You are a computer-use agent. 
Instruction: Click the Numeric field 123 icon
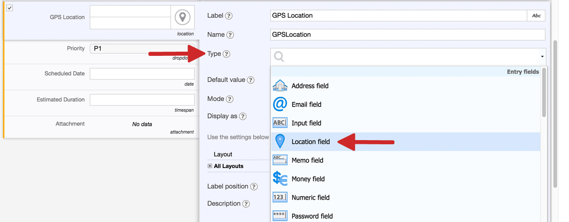click(280, 197)
